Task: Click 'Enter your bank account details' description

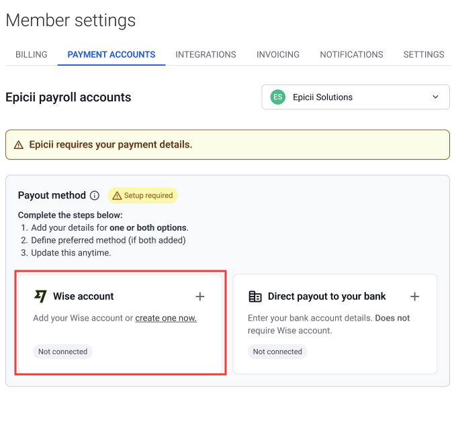Action: (328, 324)
